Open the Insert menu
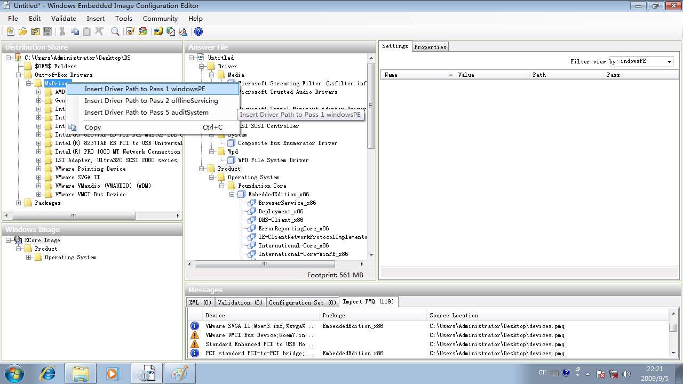The width and height of the screenshot is (683, 384). pos(96,19)
